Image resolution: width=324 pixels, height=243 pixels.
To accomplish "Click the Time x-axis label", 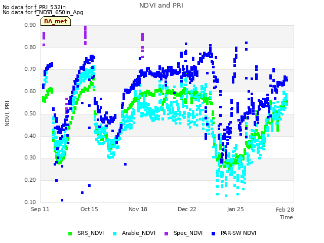I will coord(287,217).
